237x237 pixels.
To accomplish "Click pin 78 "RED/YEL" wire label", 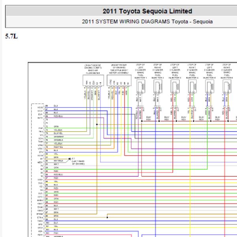I will 58,147.
